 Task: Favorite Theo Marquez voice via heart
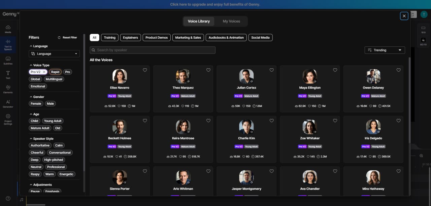coord(208,70)
